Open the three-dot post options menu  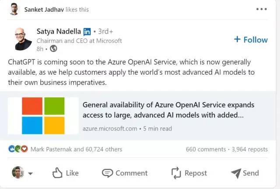click(262, 9)
